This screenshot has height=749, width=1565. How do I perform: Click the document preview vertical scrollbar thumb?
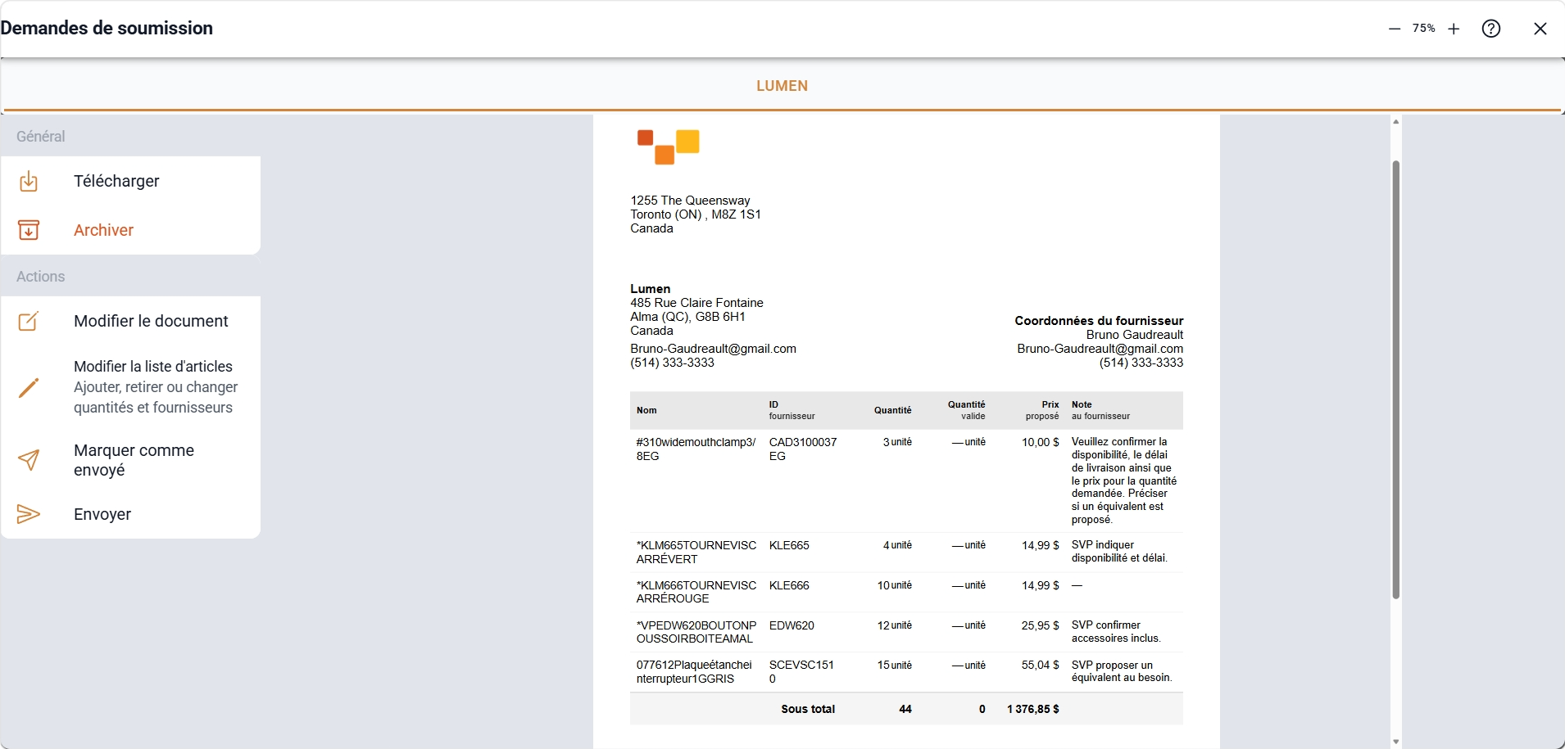click(x=1395, y=380)
